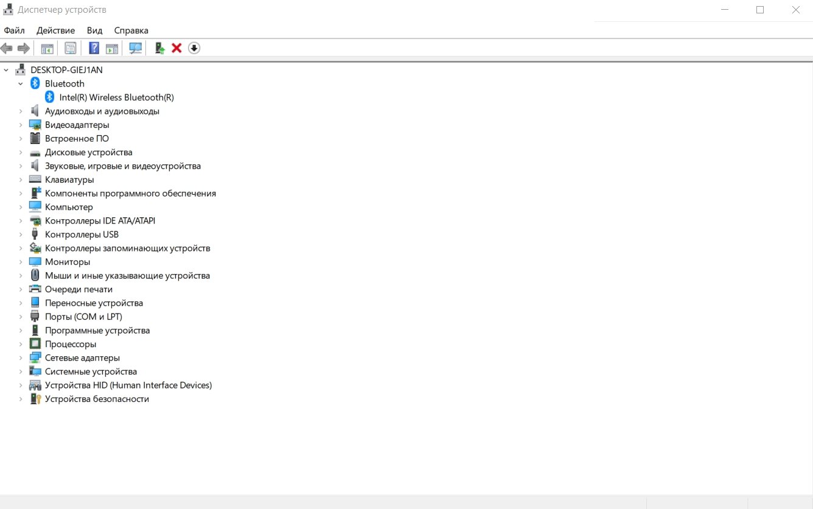Select the Системные устройства label

(91, 371)
